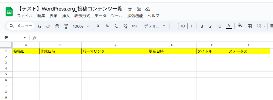The image size is (273, 100).
Task: Star this spreadsheet document
Action: (x=130, y=9)
